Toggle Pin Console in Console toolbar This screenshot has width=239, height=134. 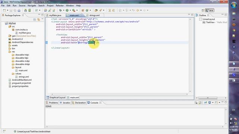tap(205, 103)
